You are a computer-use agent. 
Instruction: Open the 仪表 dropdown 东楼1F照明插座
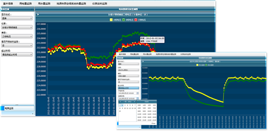[x=17, y=27]
